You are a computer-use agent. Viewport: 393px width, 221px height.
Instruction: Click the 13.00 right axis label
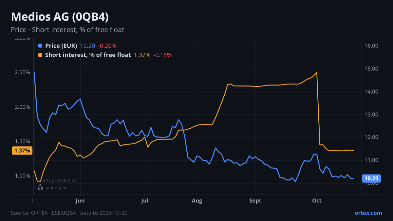(371, 115)
